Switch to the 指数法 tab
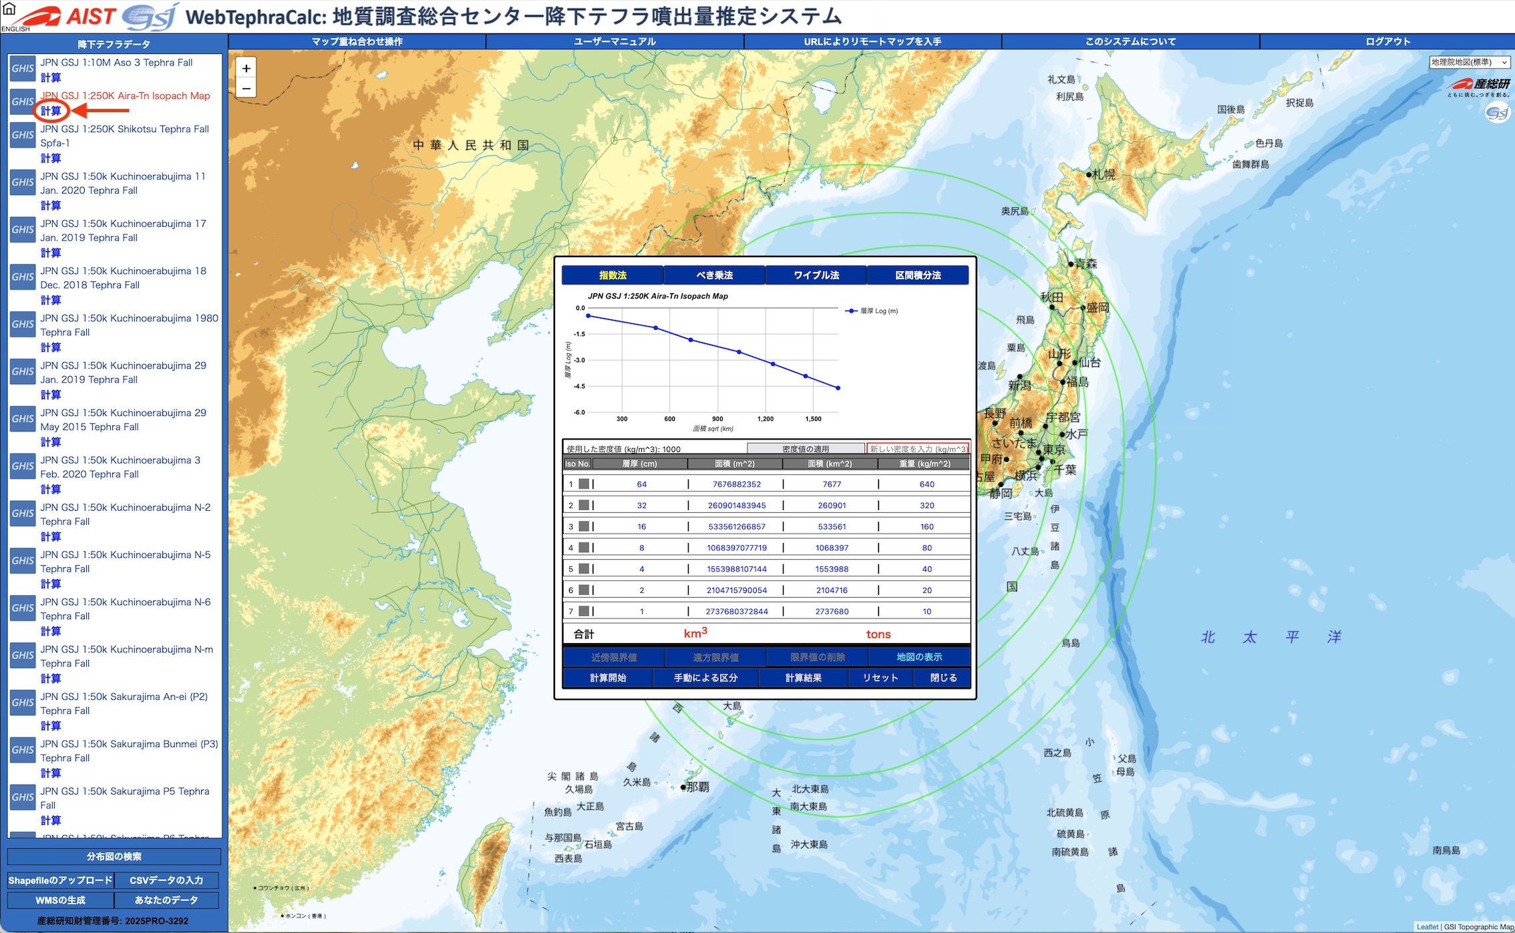This screenshot has height=933, width=1515. pos(613,275)
